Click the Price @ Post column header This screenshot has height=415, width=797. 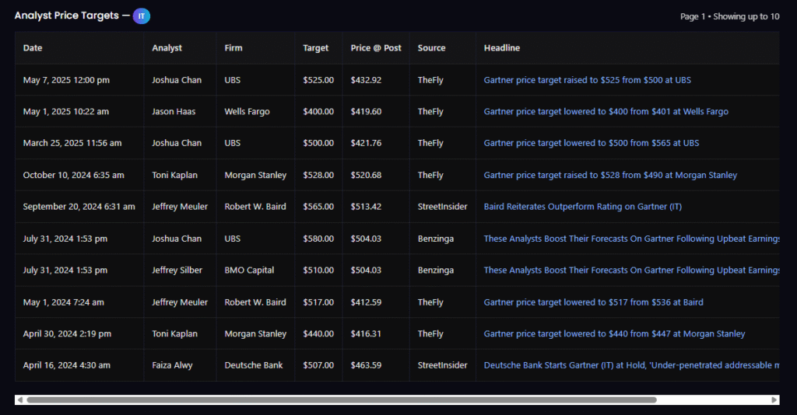coord(376,48)
